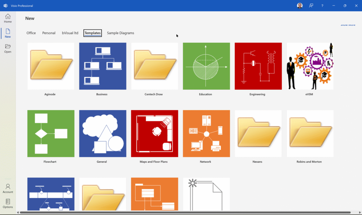
Task: Select the New page sidebar icon
Action: [x=8, y=34]
